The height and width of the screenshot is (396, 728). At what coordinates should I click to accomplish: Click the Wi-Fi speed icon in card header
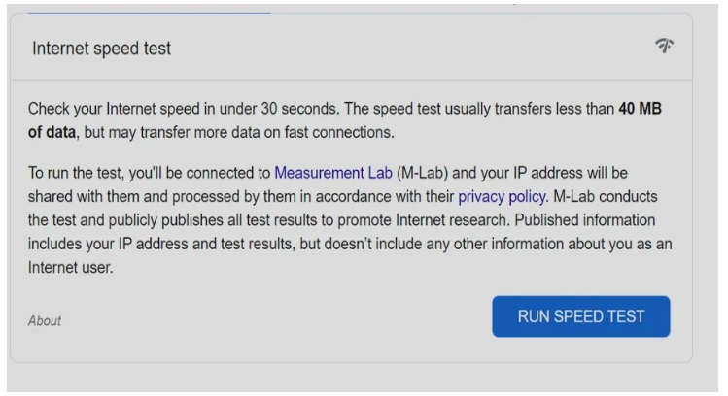[665, 46]
